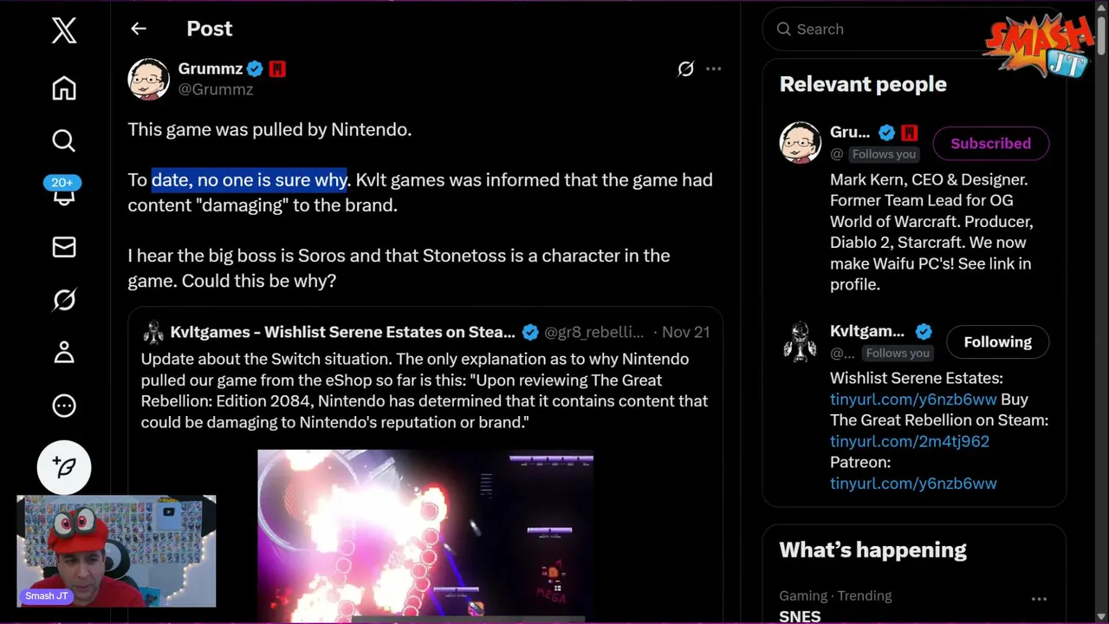
Task: Open Grok icon in left sidebar
Action: (64, 300)
